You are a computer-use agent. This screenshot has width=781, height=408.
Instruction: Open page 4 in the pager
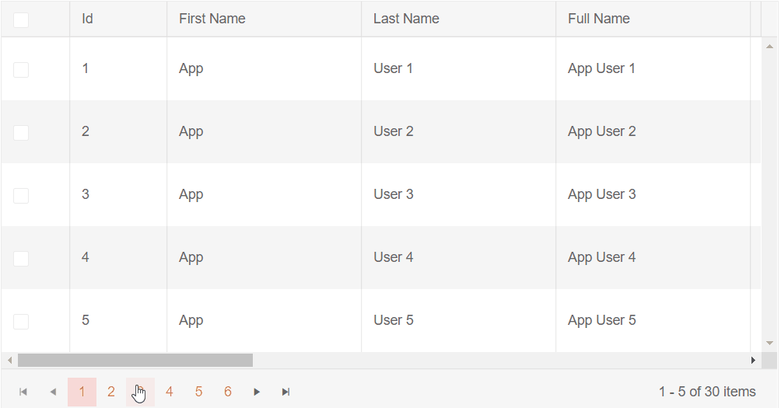point(170,392)
